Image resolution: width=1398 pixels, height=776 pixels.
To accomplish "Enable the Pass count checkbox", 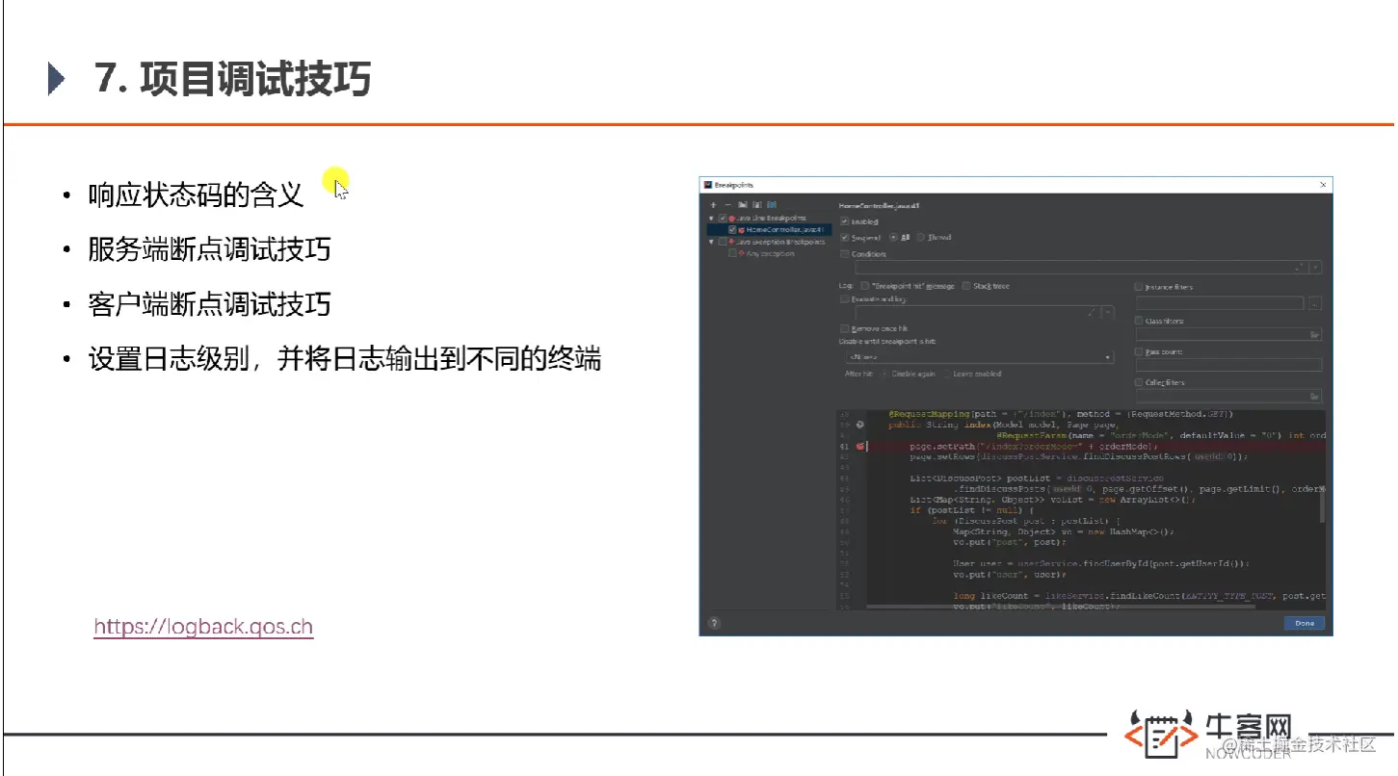I will [1138, 351].
